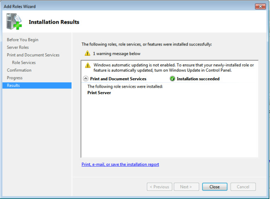270x199 pixels.
Task: Go to the Progress step
Action: point(15,78)
